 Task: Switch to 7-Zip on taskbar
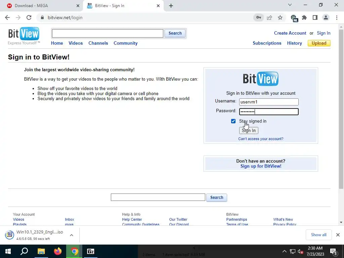[91, 251]
